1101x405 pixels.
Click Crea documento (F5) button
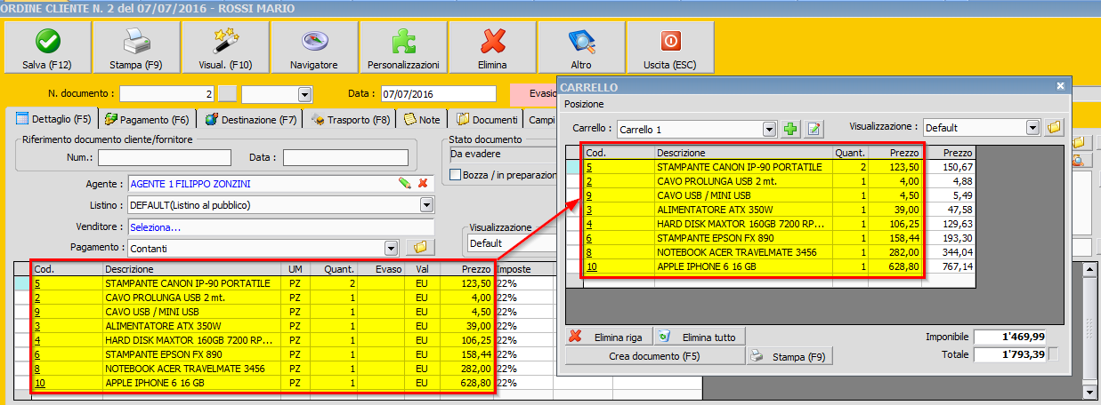654,357
